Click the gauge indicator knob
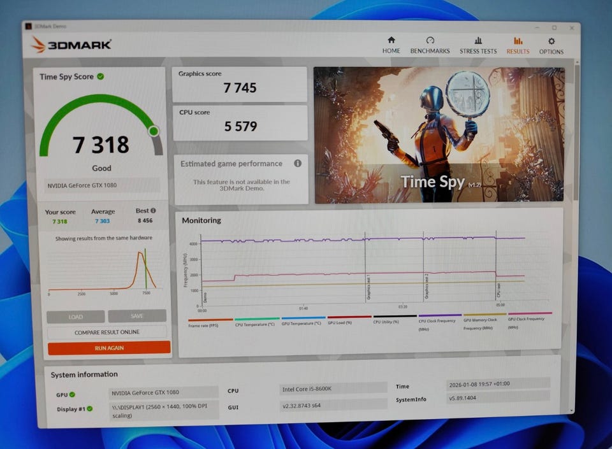This screenshot has width=612, height=449. click(154, 131)
